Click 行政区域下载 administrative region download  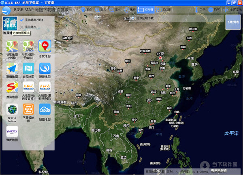point(145,18)
